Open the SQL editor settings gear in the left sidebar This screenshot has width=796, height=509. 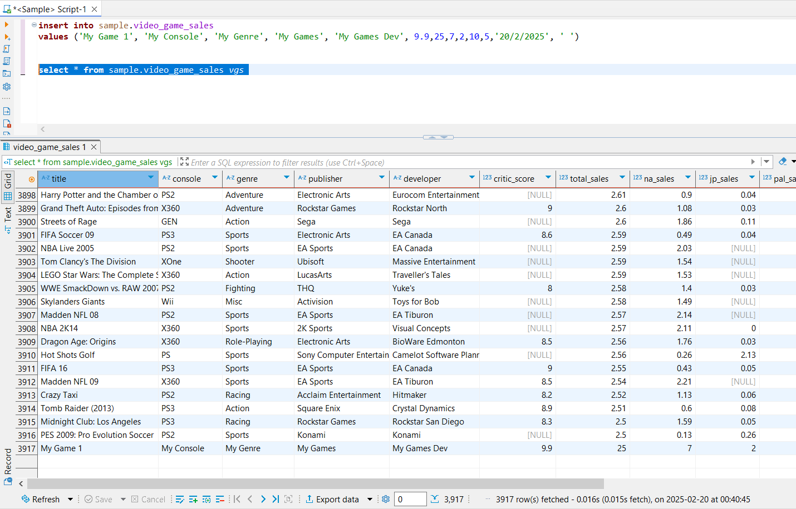[x=7, y=87]
